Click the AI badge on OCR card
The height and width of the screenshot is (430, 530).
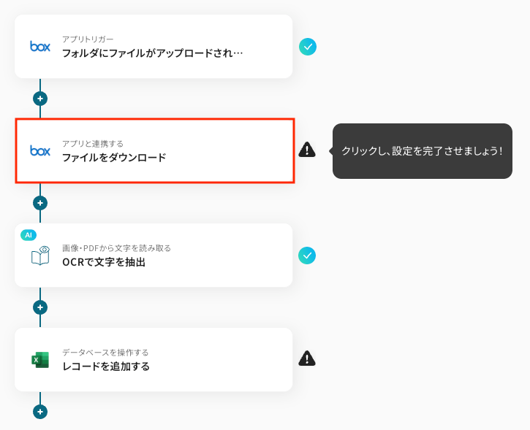(x=29, y=235)
